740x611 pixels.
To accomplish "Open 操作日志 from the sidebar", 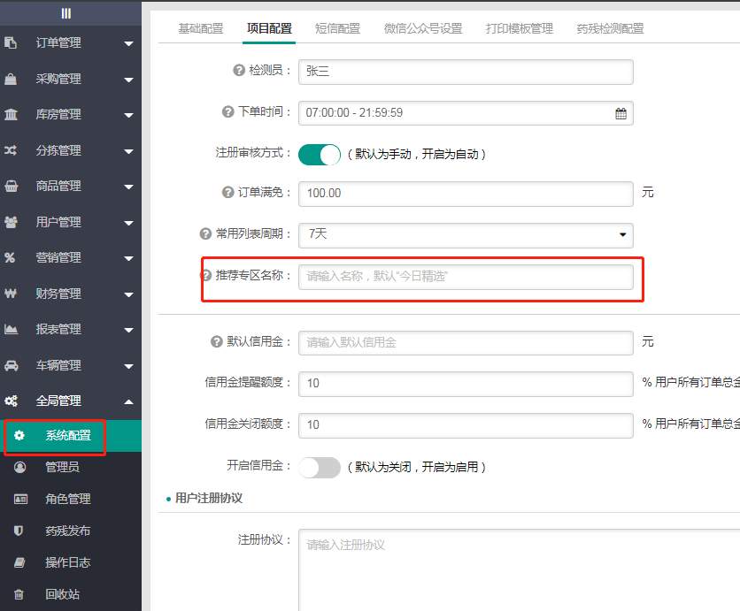I will 68,562.
